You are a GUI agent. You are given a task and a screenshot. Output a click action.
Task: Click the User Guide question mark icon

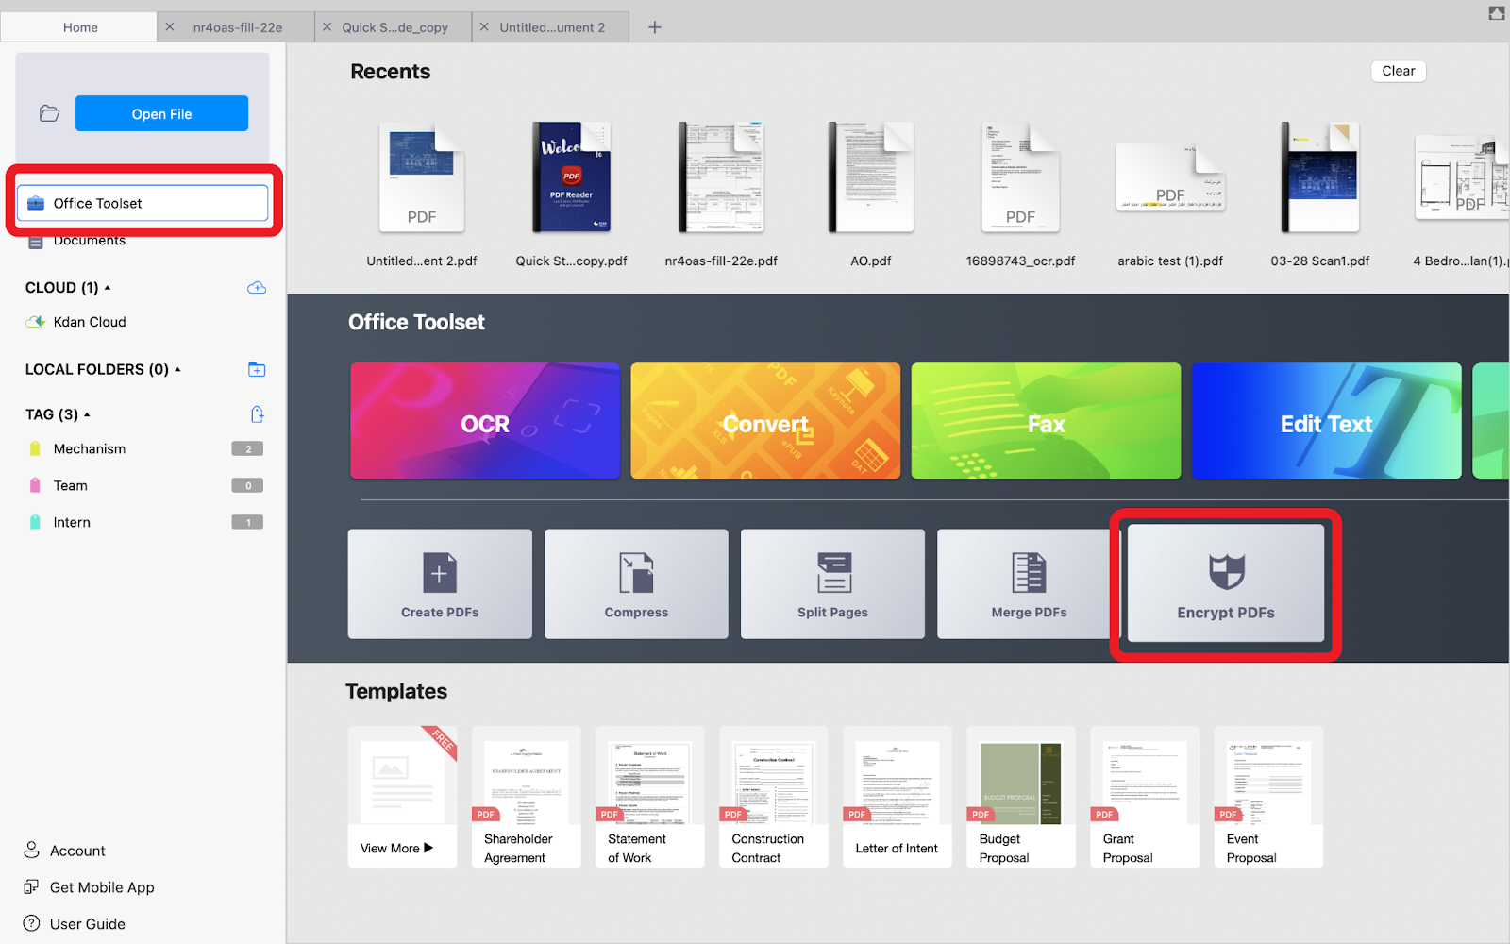click(31, 923)
